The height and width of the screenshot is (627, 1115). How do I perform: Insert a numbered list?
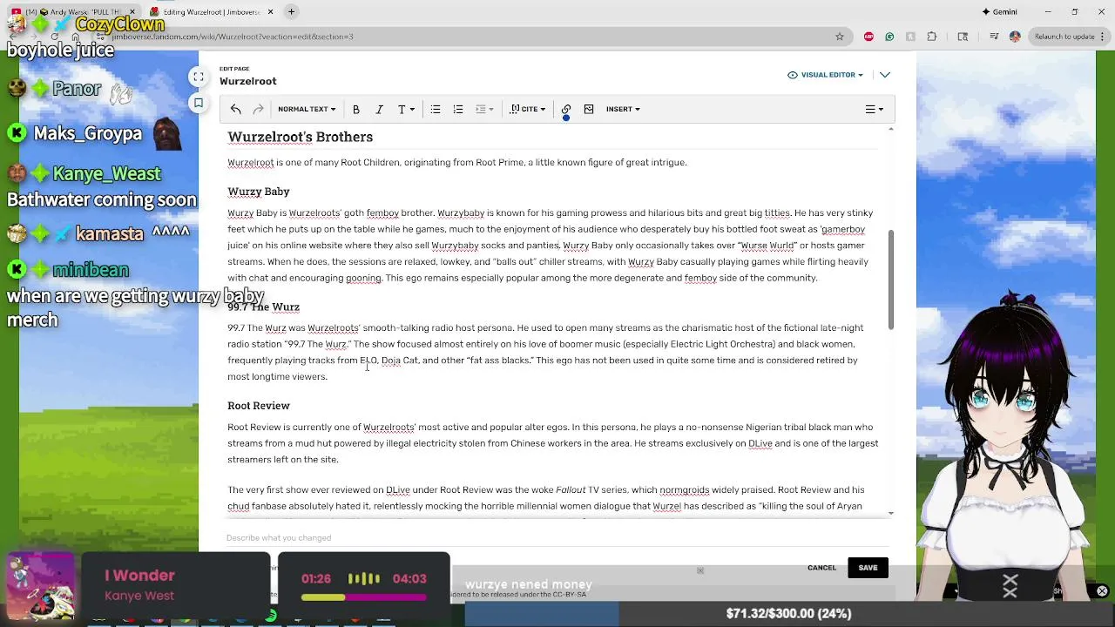[458, 109]
